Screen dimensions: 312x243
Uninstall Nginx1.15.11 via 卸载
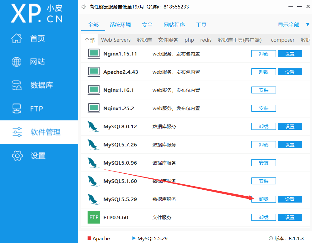click(264, 54)
